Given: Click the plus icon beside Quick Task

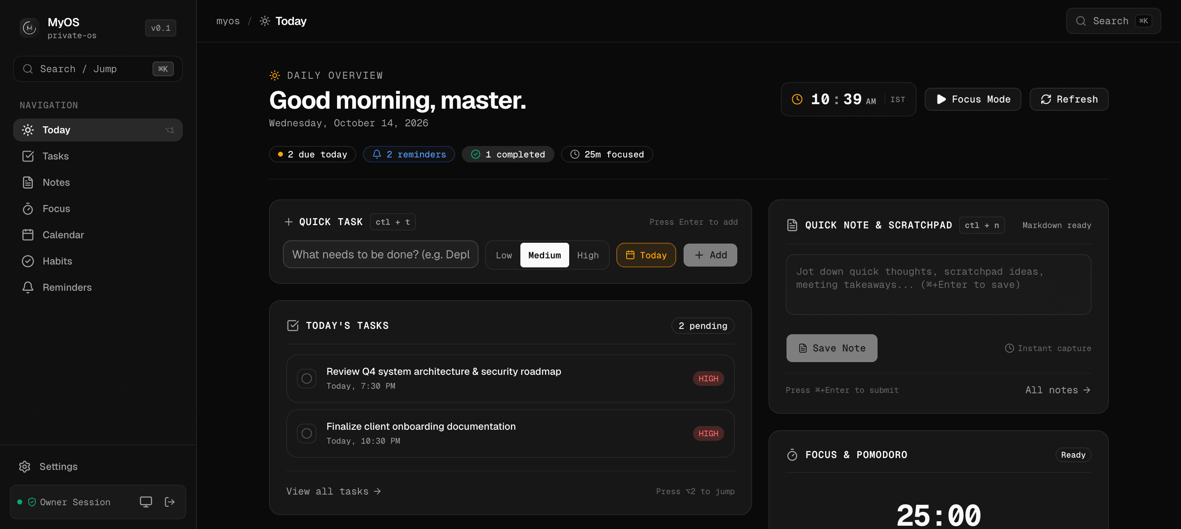Looking at the screenshot, I should (288, 222).
